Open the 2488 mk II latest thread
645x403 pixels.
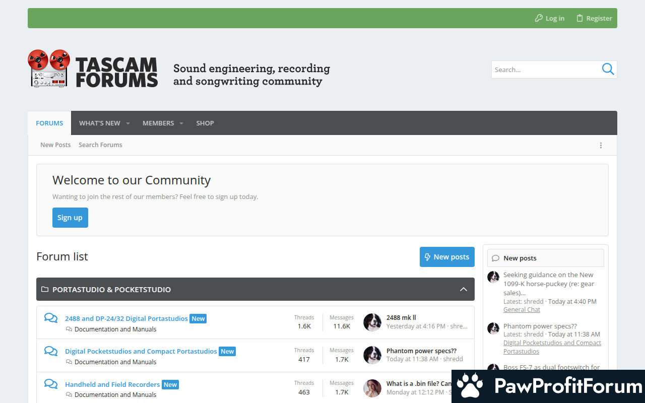click(401, 317)
